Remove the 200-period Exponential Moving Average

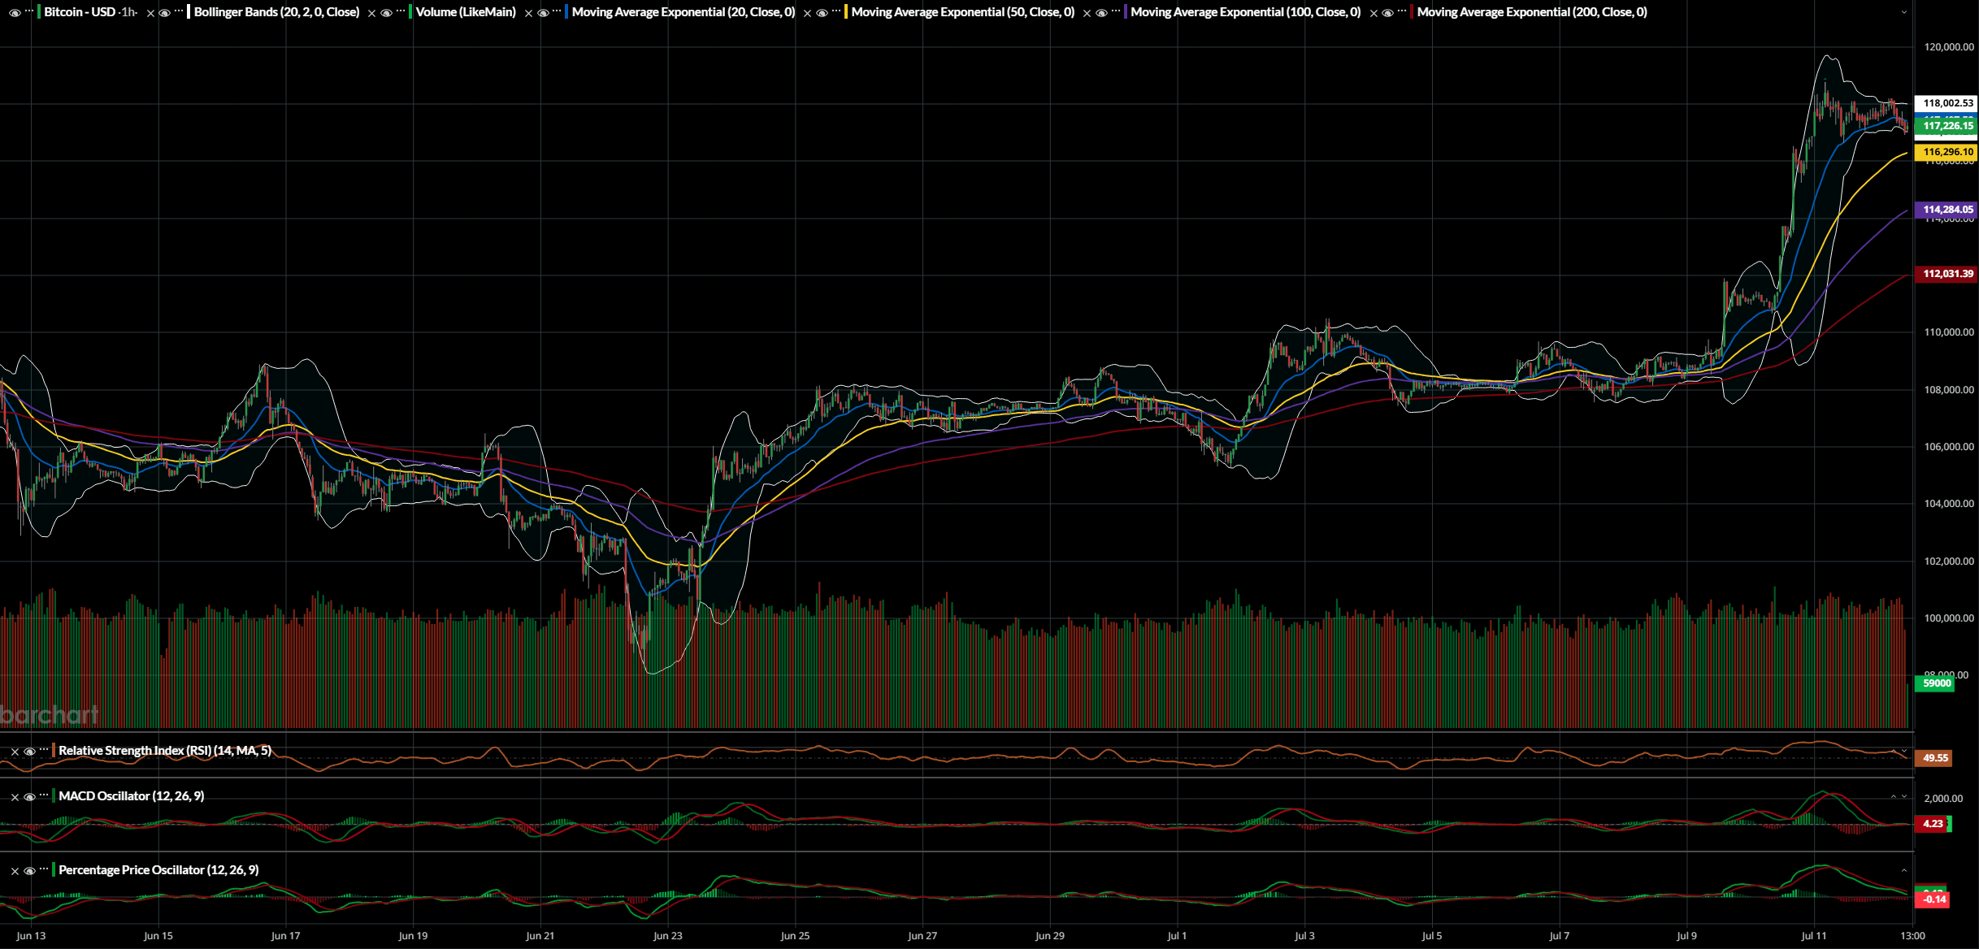[x=1374, y=13]
